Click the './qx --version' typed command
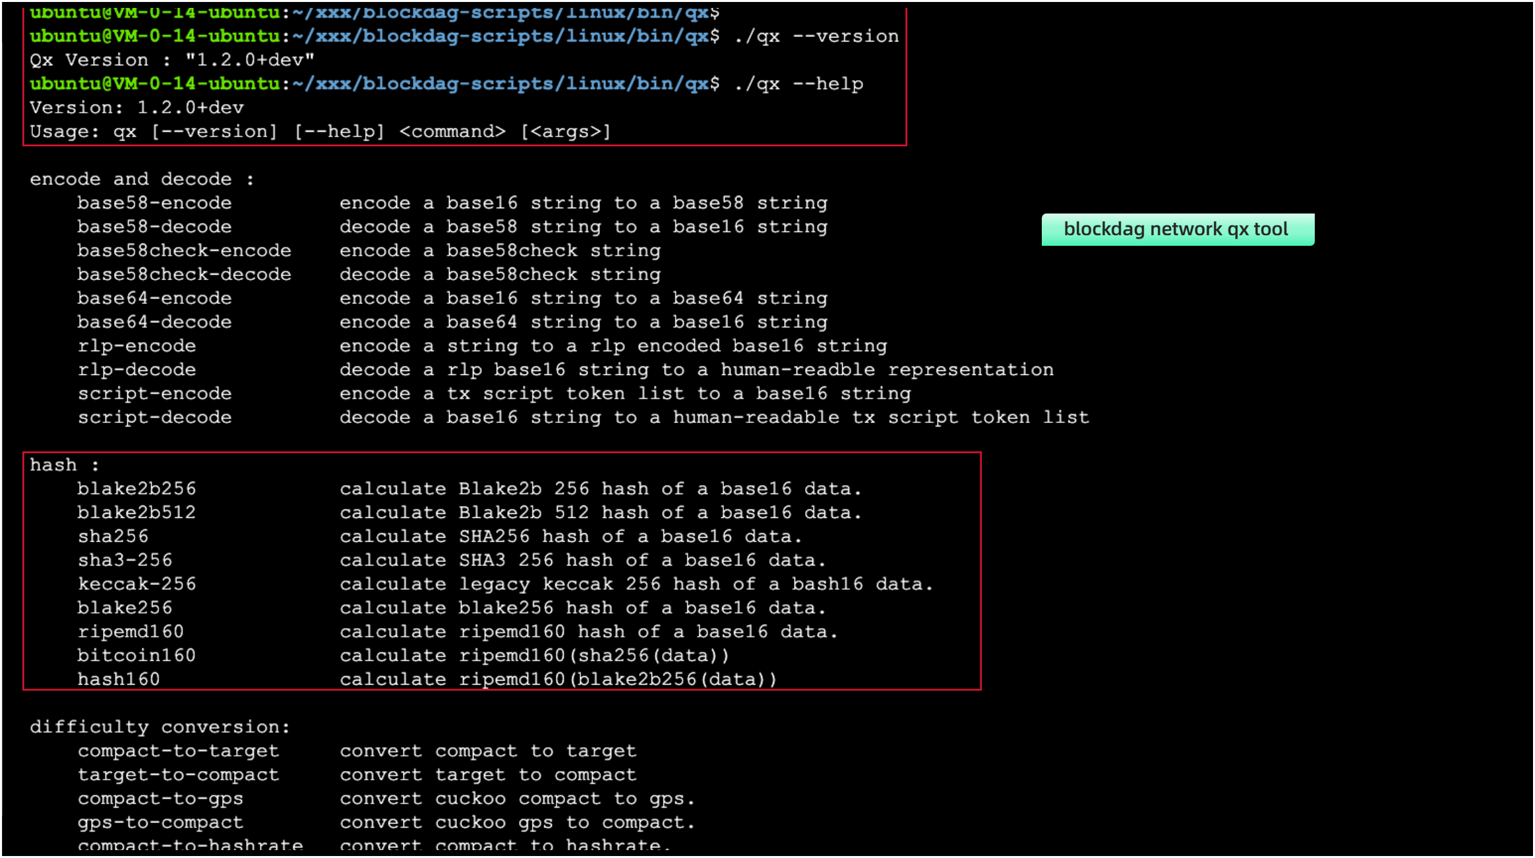This screenshot has height=858, width=1535. pyautogui.click(x=816, y=36)
